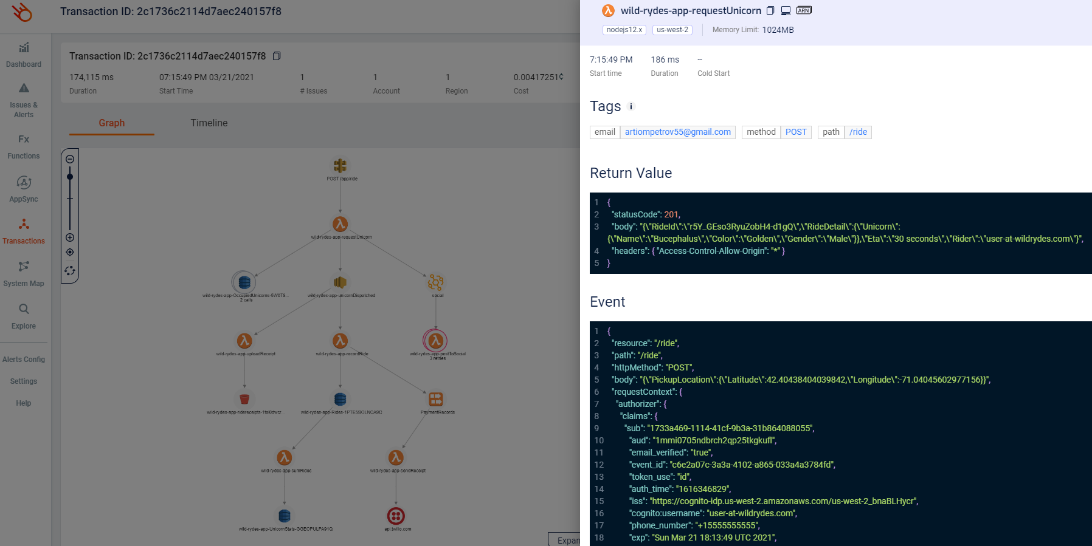Select the unicornDispatched SNS node

pyautogui.click(x=340, y=282)
